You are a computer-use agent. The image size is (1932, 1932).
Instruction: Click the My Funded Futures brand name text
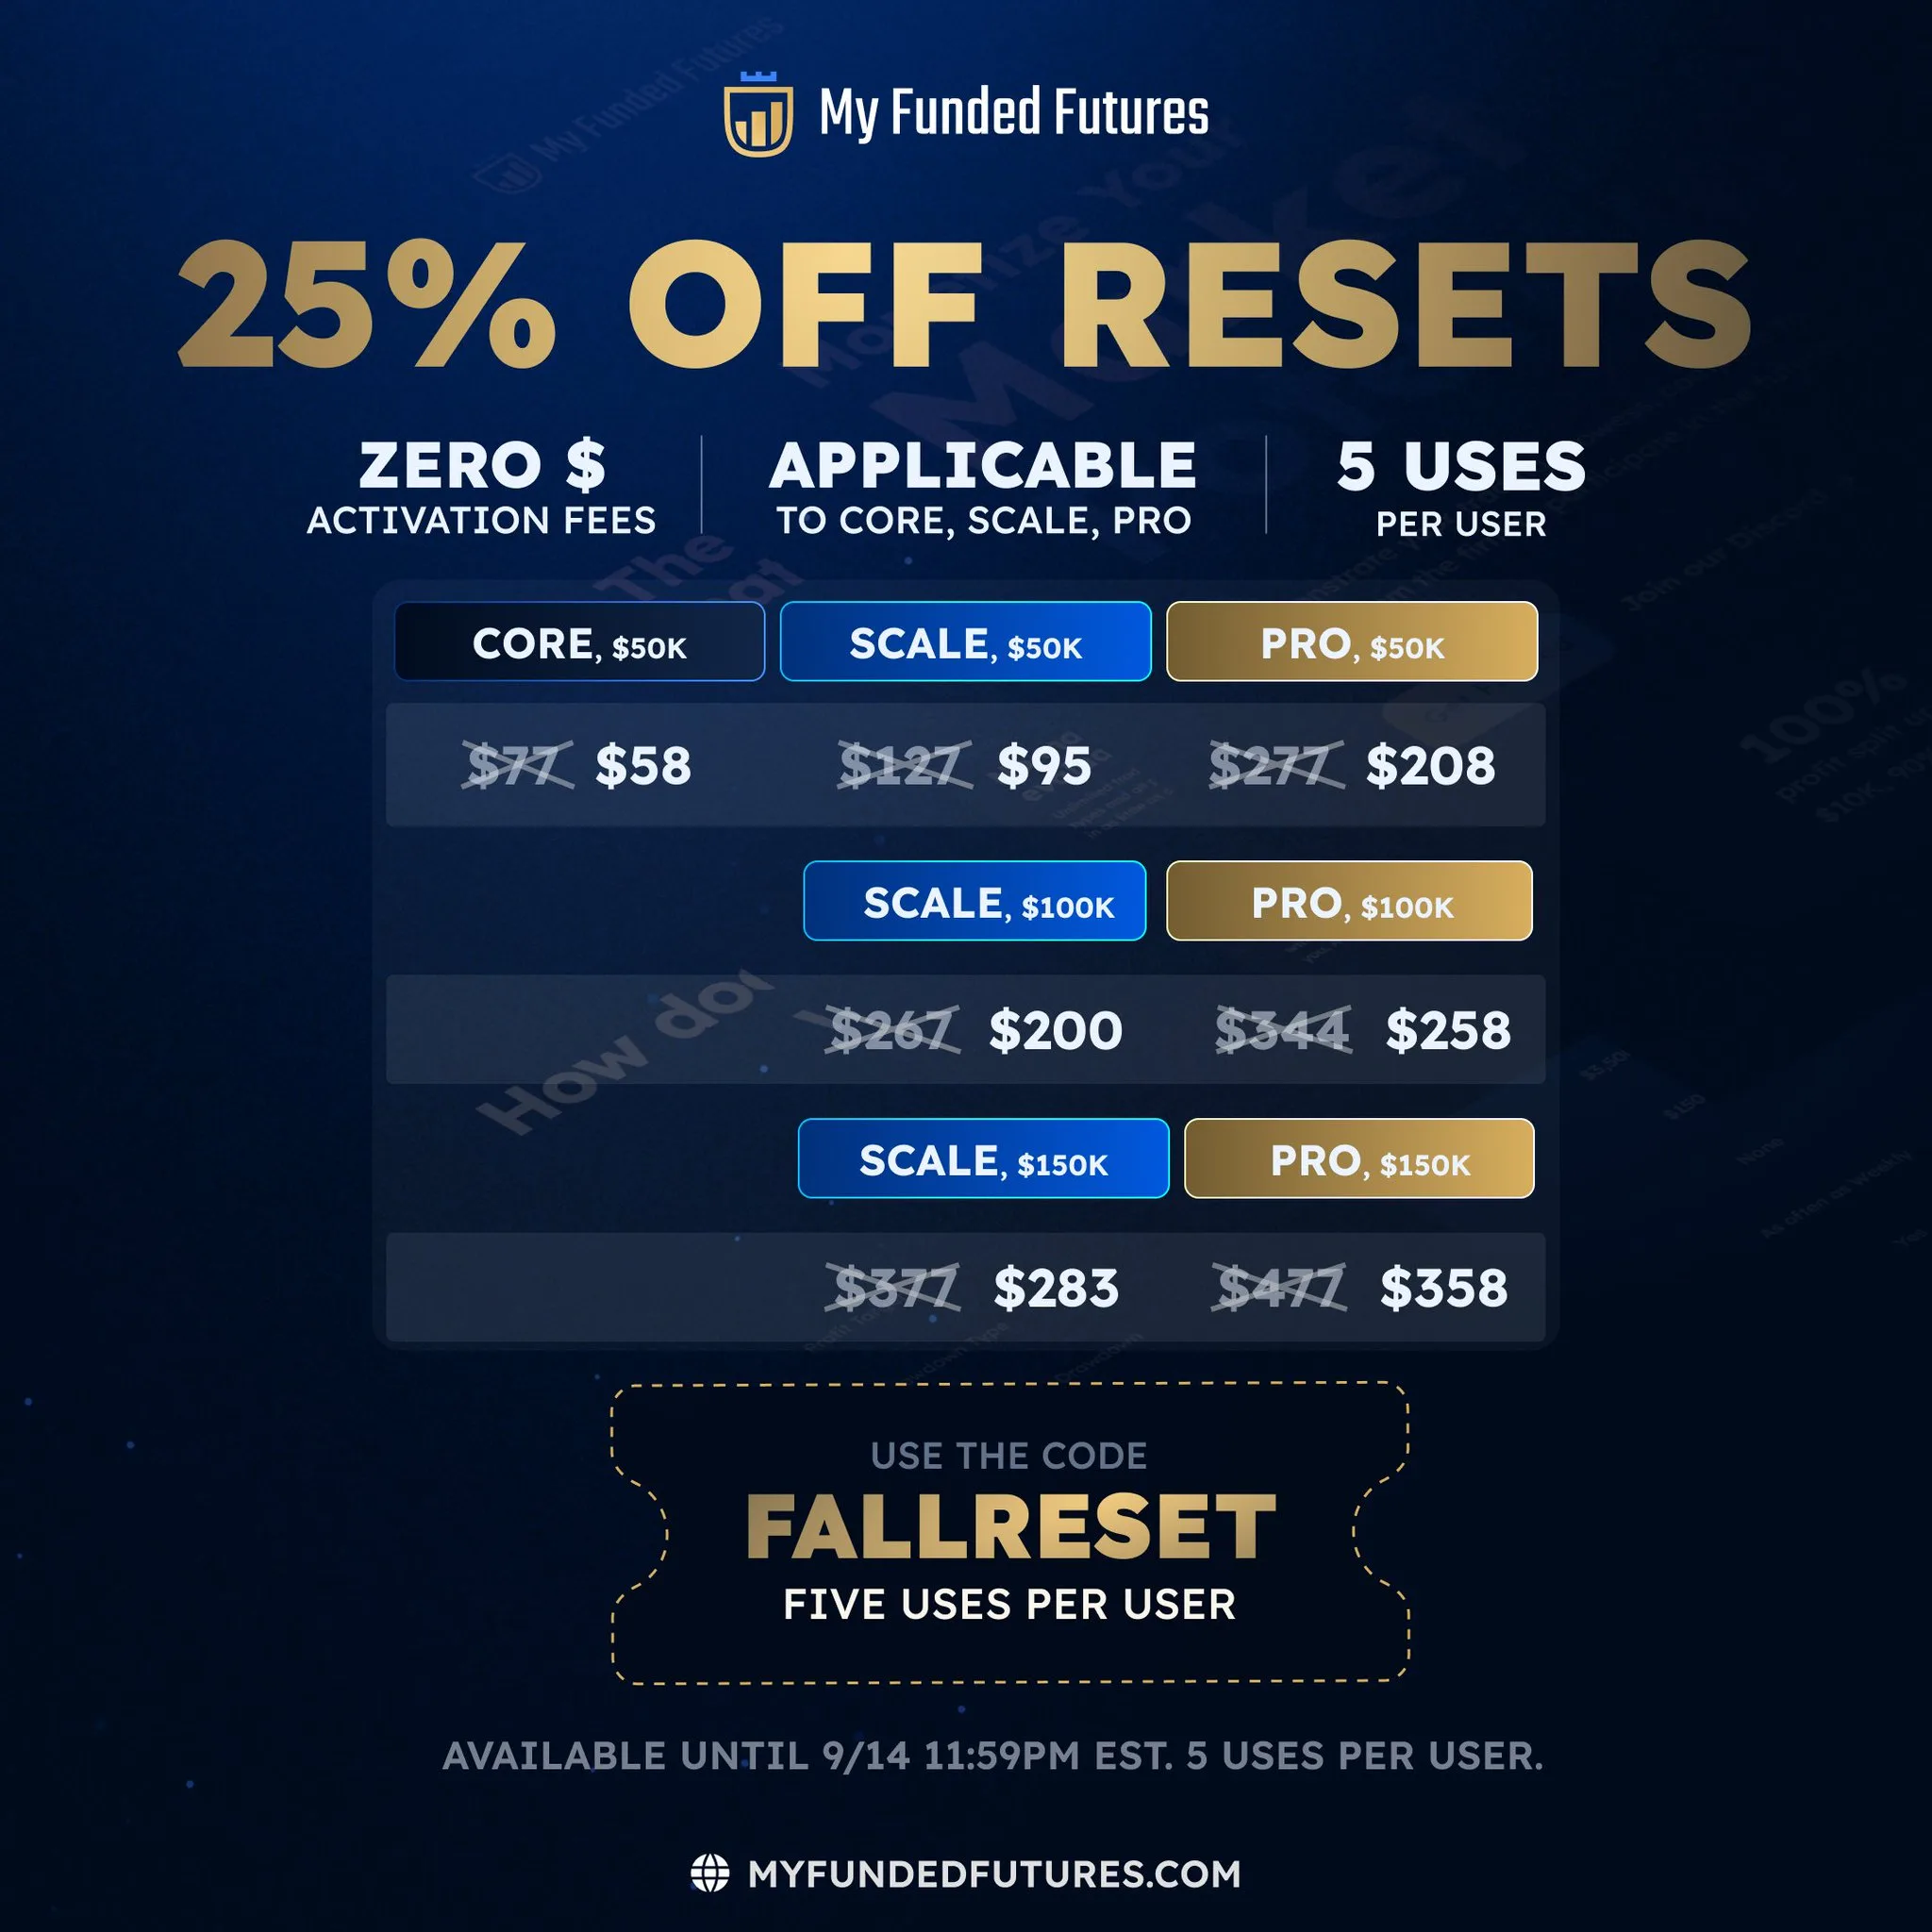(1013, 112)
